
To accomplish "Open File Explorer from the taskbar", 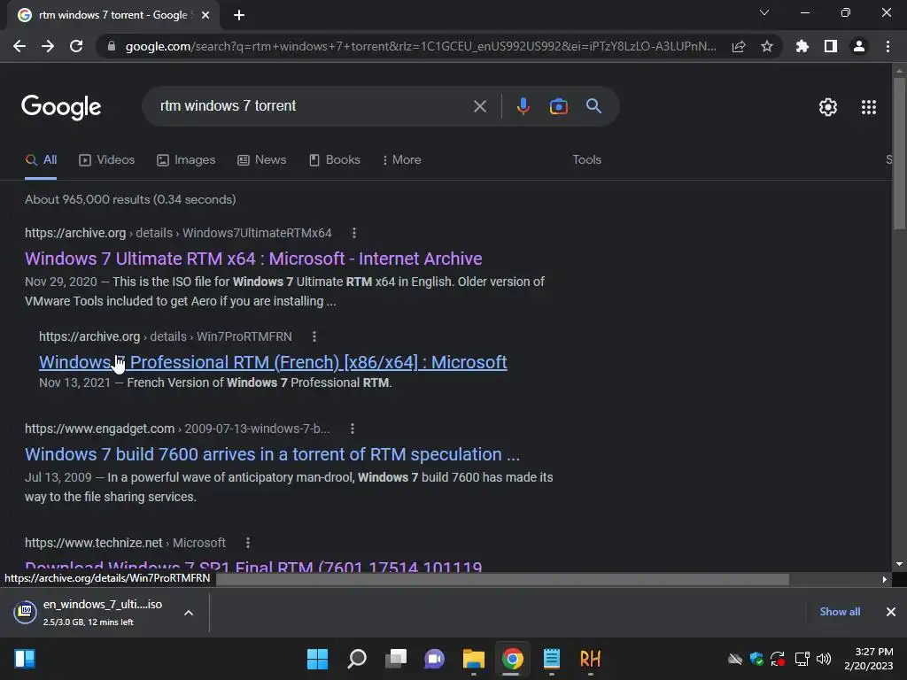I will 473,659.
